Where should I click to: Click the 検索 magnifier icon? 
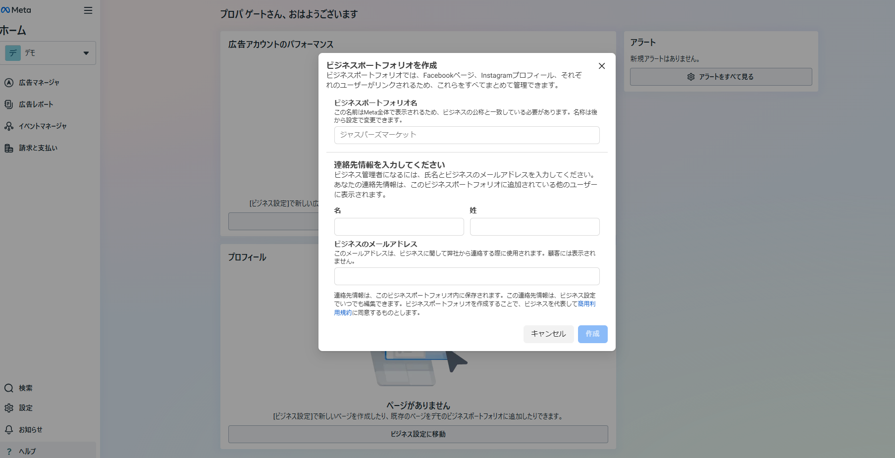pos(9,388)
